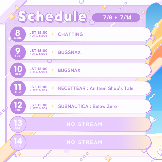
Task: Click the Wednesday BUGSNAX title
Action: 69,70
